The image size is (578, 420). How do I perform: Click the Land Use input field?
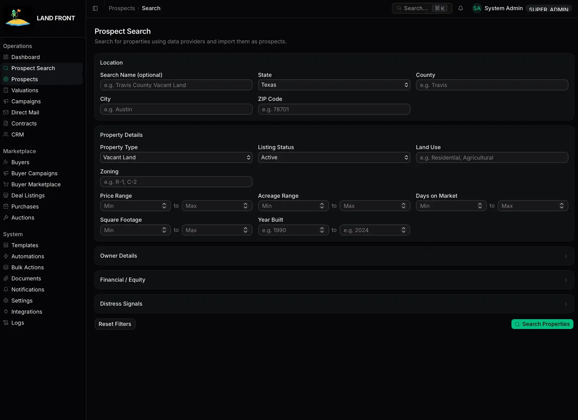coord(492,157)
